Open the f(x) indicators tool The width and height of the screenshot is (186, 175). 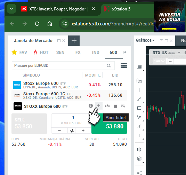coord(139,81)
